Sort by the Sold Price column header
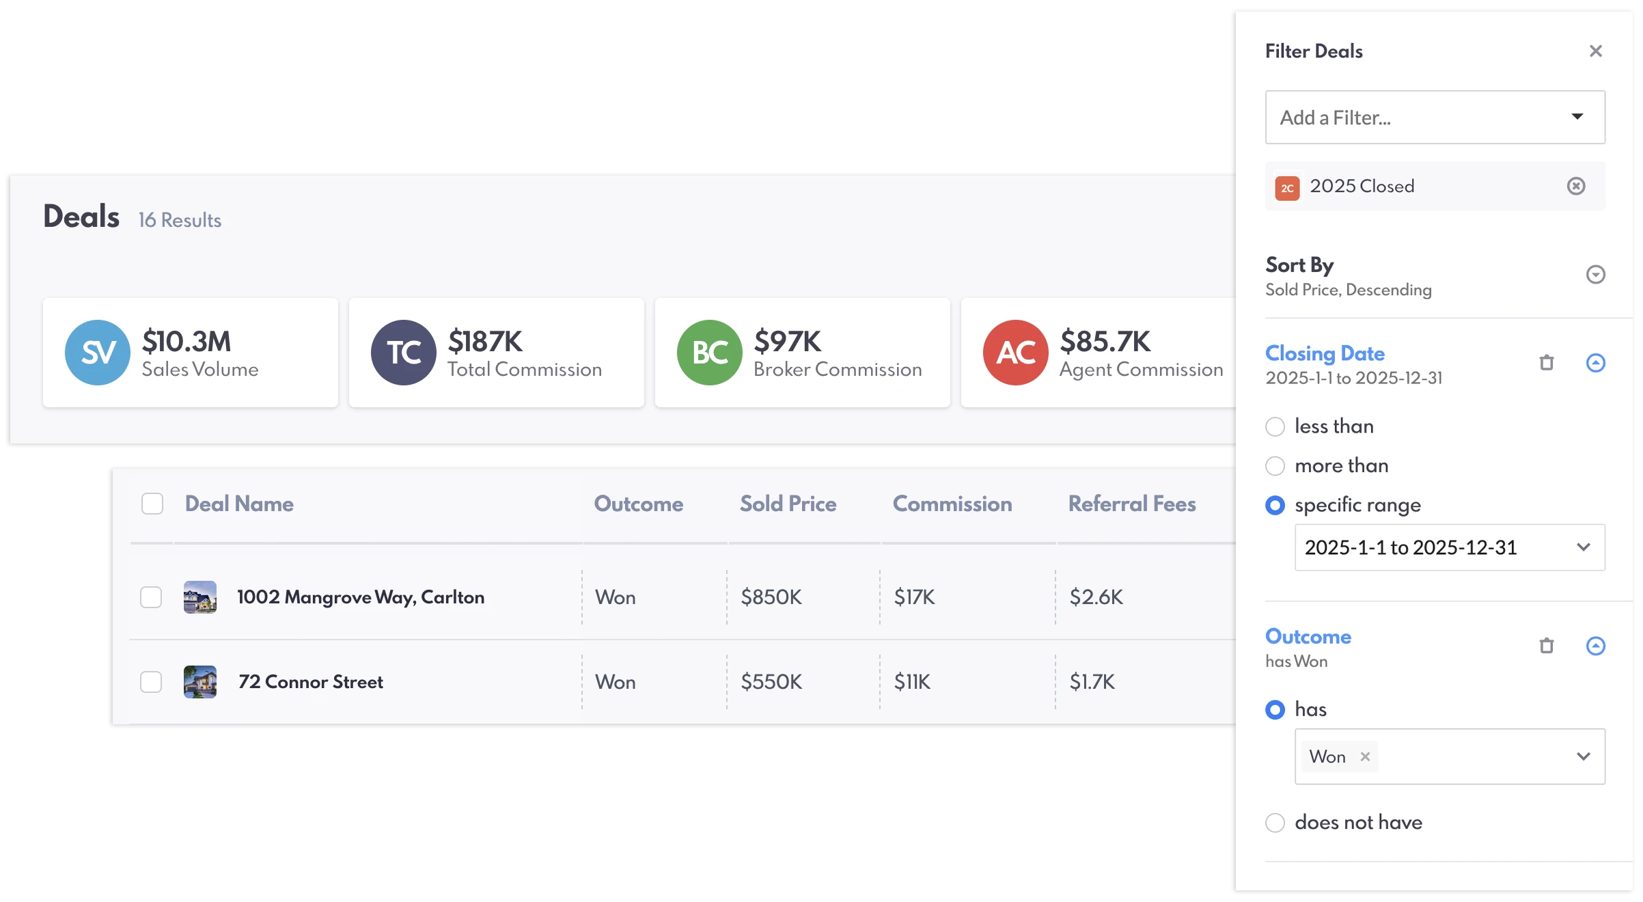Image resolution: width=1643 pixels, height=902 pixels. pyautogui.click(x=788, y=504)
